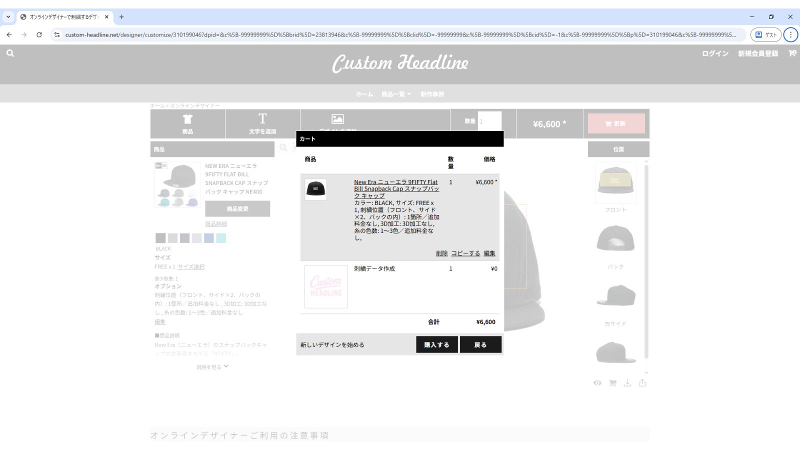800x450 pixels.
Task: Open the 制作事例 menu item
Action: pyautogui.click(x=432, y=94)
